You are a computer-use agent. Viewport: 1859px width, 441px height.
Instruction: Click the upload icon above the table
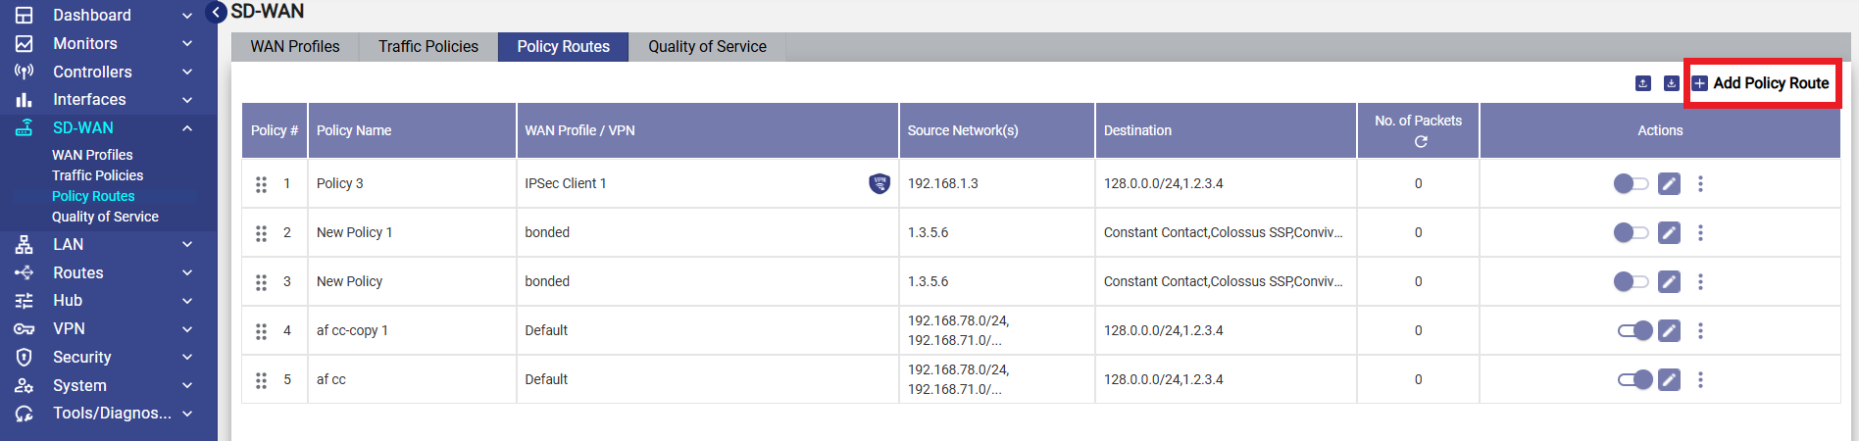click(x=1643, y=83)
